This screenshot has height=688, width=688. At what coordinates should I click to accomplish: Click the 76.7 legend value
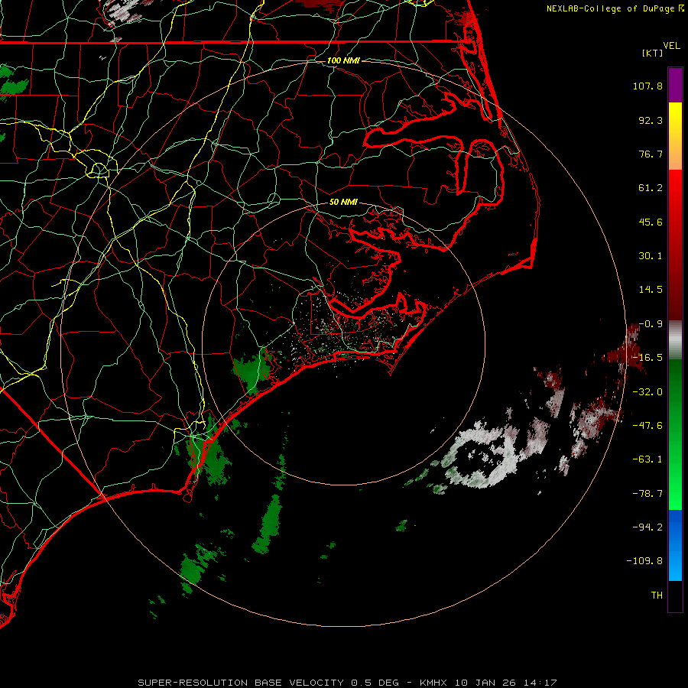651,154
